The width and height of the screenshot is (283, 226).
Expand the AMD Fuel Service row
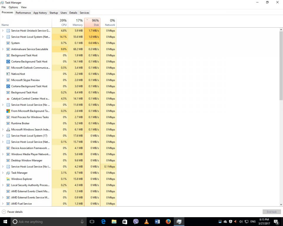(3, 204)
